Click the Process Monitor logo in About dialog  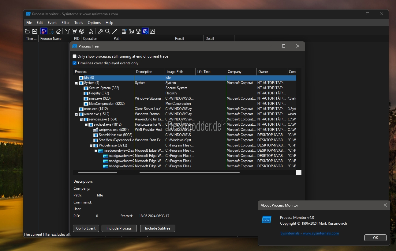pyautogui.click(x=266, y=219)
